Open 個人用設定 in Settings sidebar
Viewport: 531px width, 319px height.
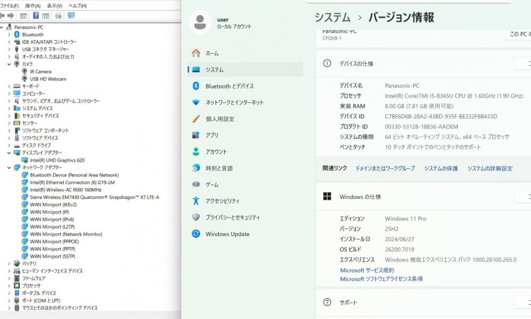245,119
